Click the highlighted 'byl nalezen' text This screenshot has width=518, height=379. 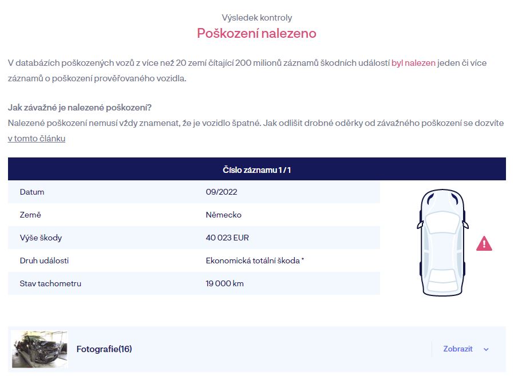pos(413,63)
